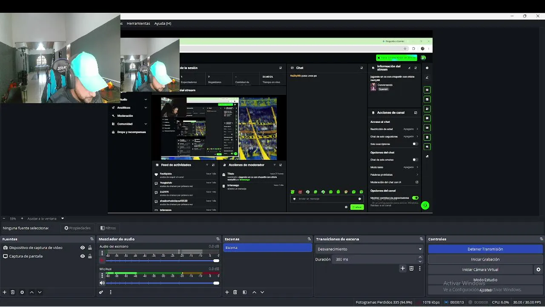Unlock Dispositivo de captura de video source
This screenshot has width=545, height=307.
90,248
